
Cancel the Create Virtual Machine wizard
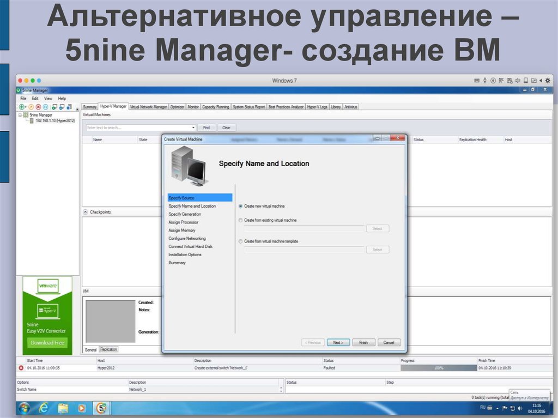pos(389,342)
